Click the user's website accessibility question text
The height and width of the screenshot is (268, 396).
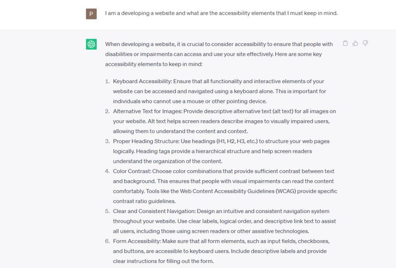coord(221,14)
